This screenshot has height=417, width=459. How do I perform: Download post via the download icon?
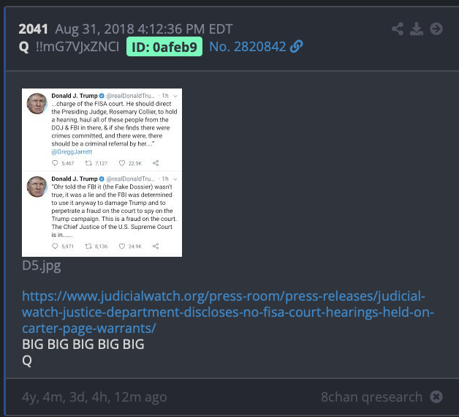(x=417, y=29)
